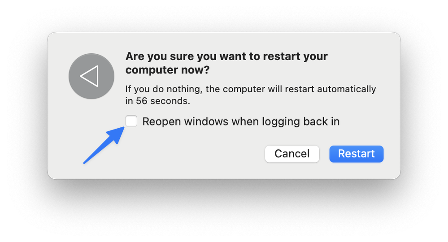Click the white Cancel button
The width and height of the screenshot is (448, 242).
click(292, 154)
